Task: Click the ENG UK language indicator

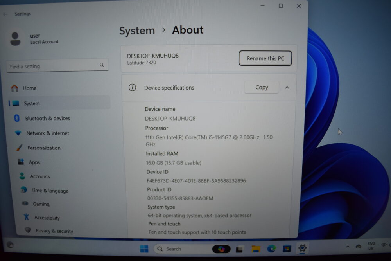Action: pyautogui.click(x=371, y=246)
